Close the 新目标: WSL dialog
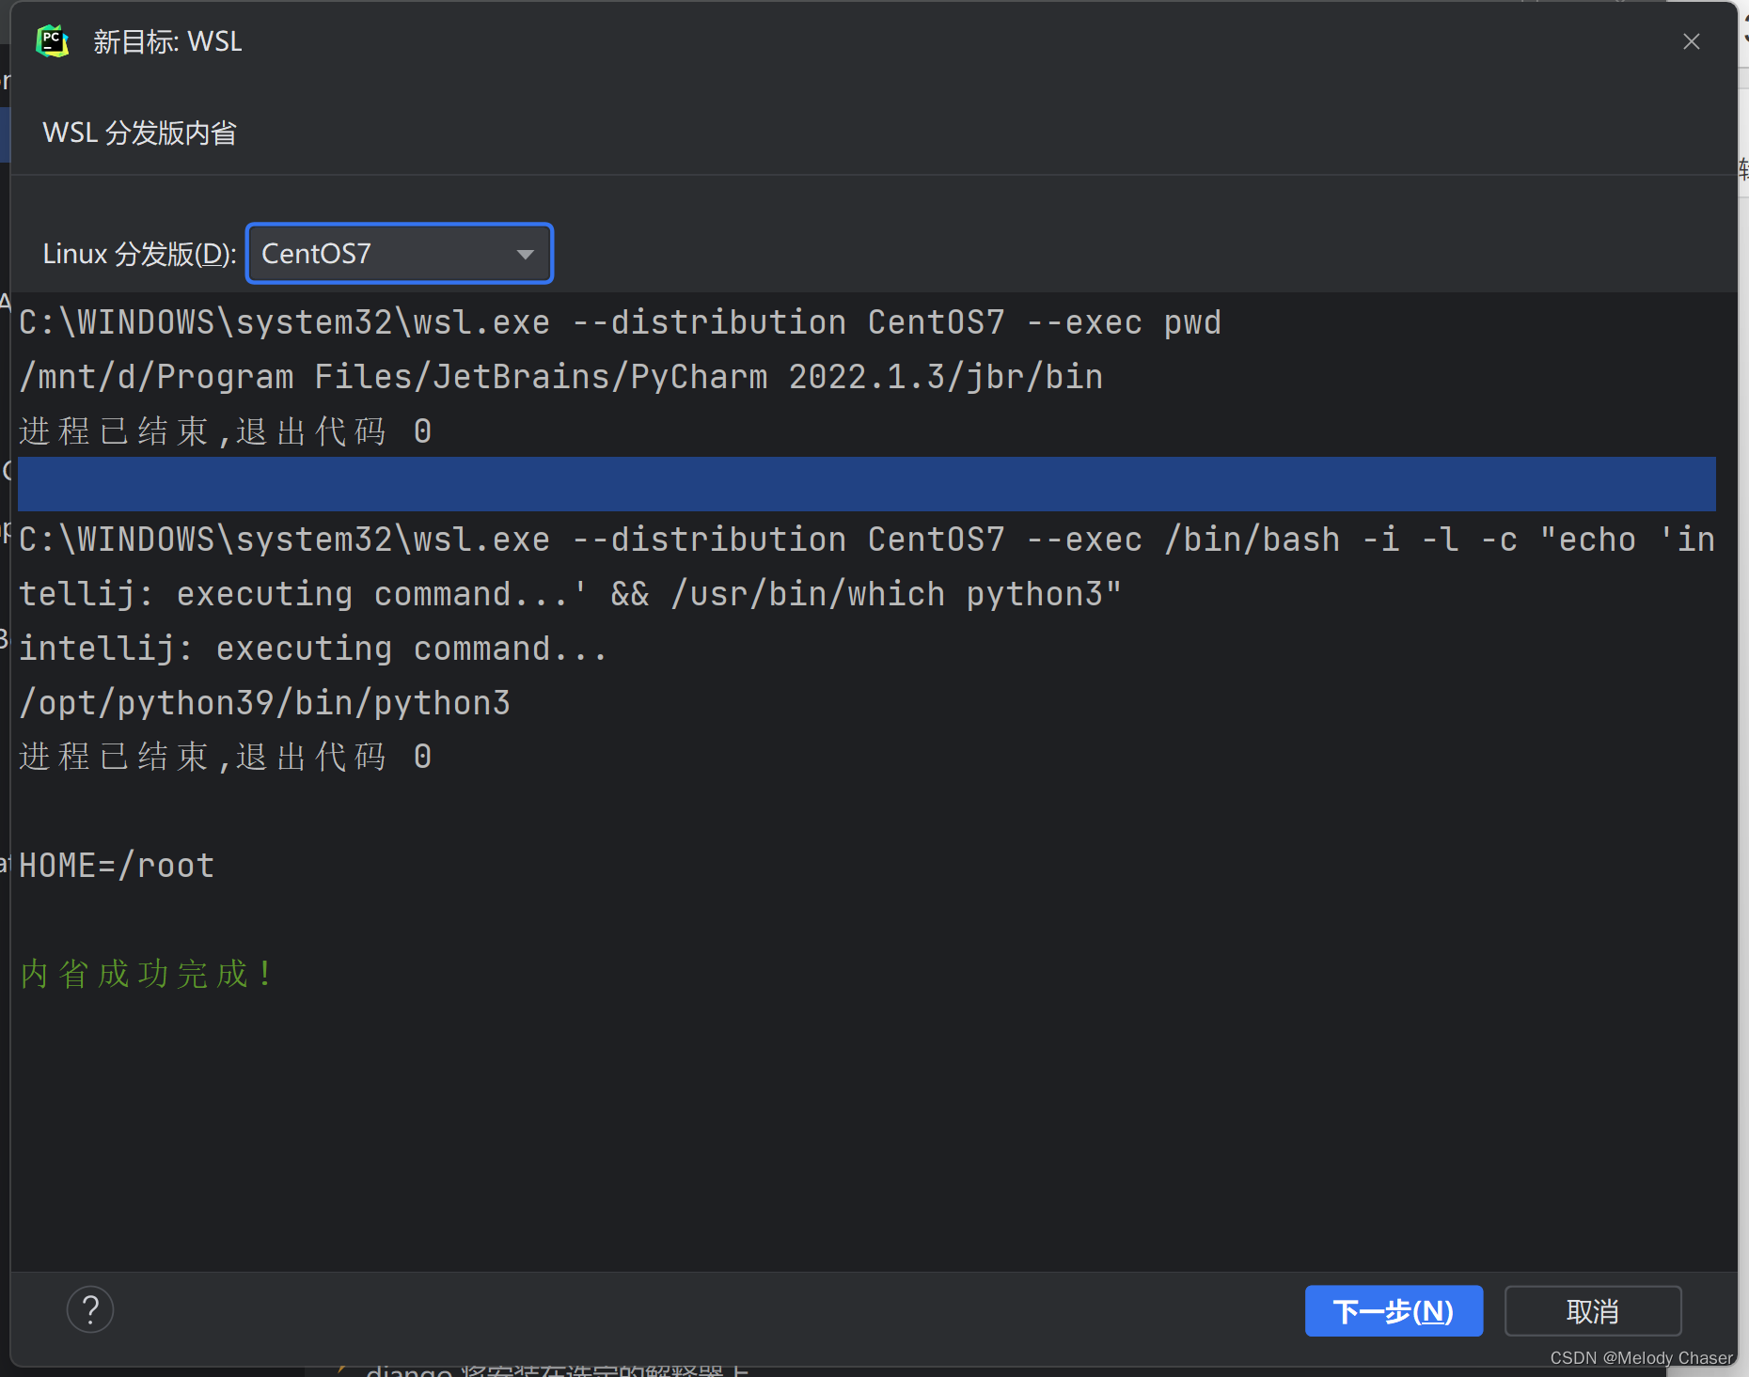 [1691, 41]
